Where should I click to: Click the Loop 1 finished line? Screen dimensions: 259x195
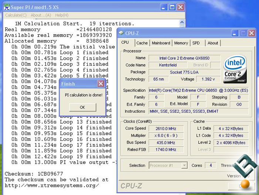point(60,53)
